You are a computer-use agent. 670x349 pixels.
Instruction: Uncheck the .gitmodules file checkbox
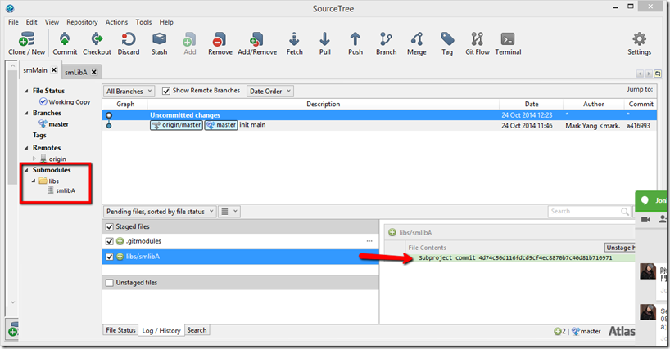coord(110,241)
